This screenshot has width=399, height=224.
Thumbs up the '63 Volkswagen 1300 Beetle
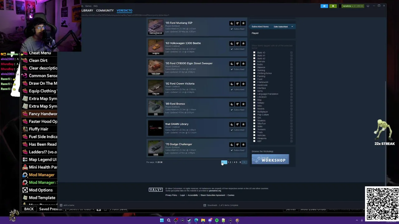(x=232, y=44)
